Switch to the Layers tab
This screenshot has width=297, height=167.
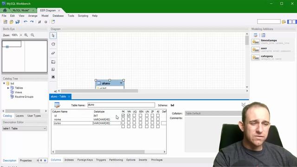click(19, 116)
